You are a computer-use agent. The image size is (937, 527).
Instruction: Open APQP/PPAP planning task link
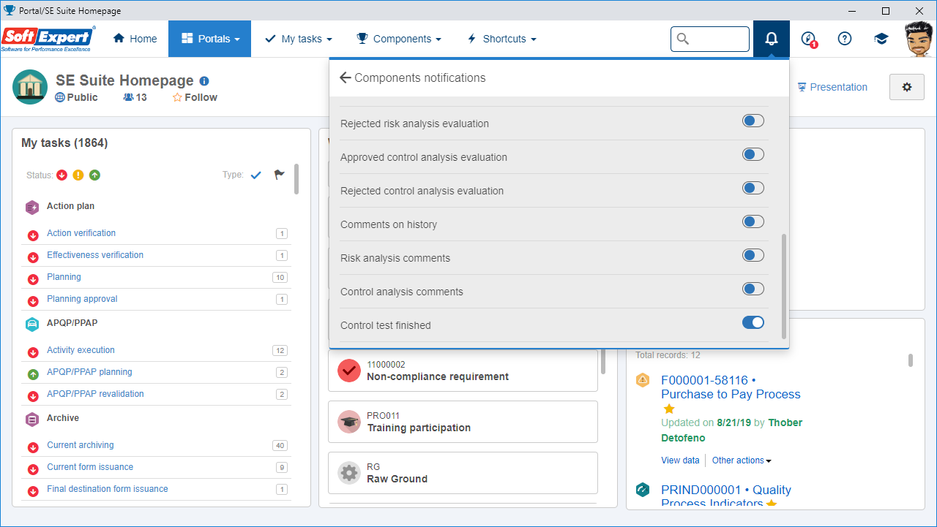click(x=89, y=372)
